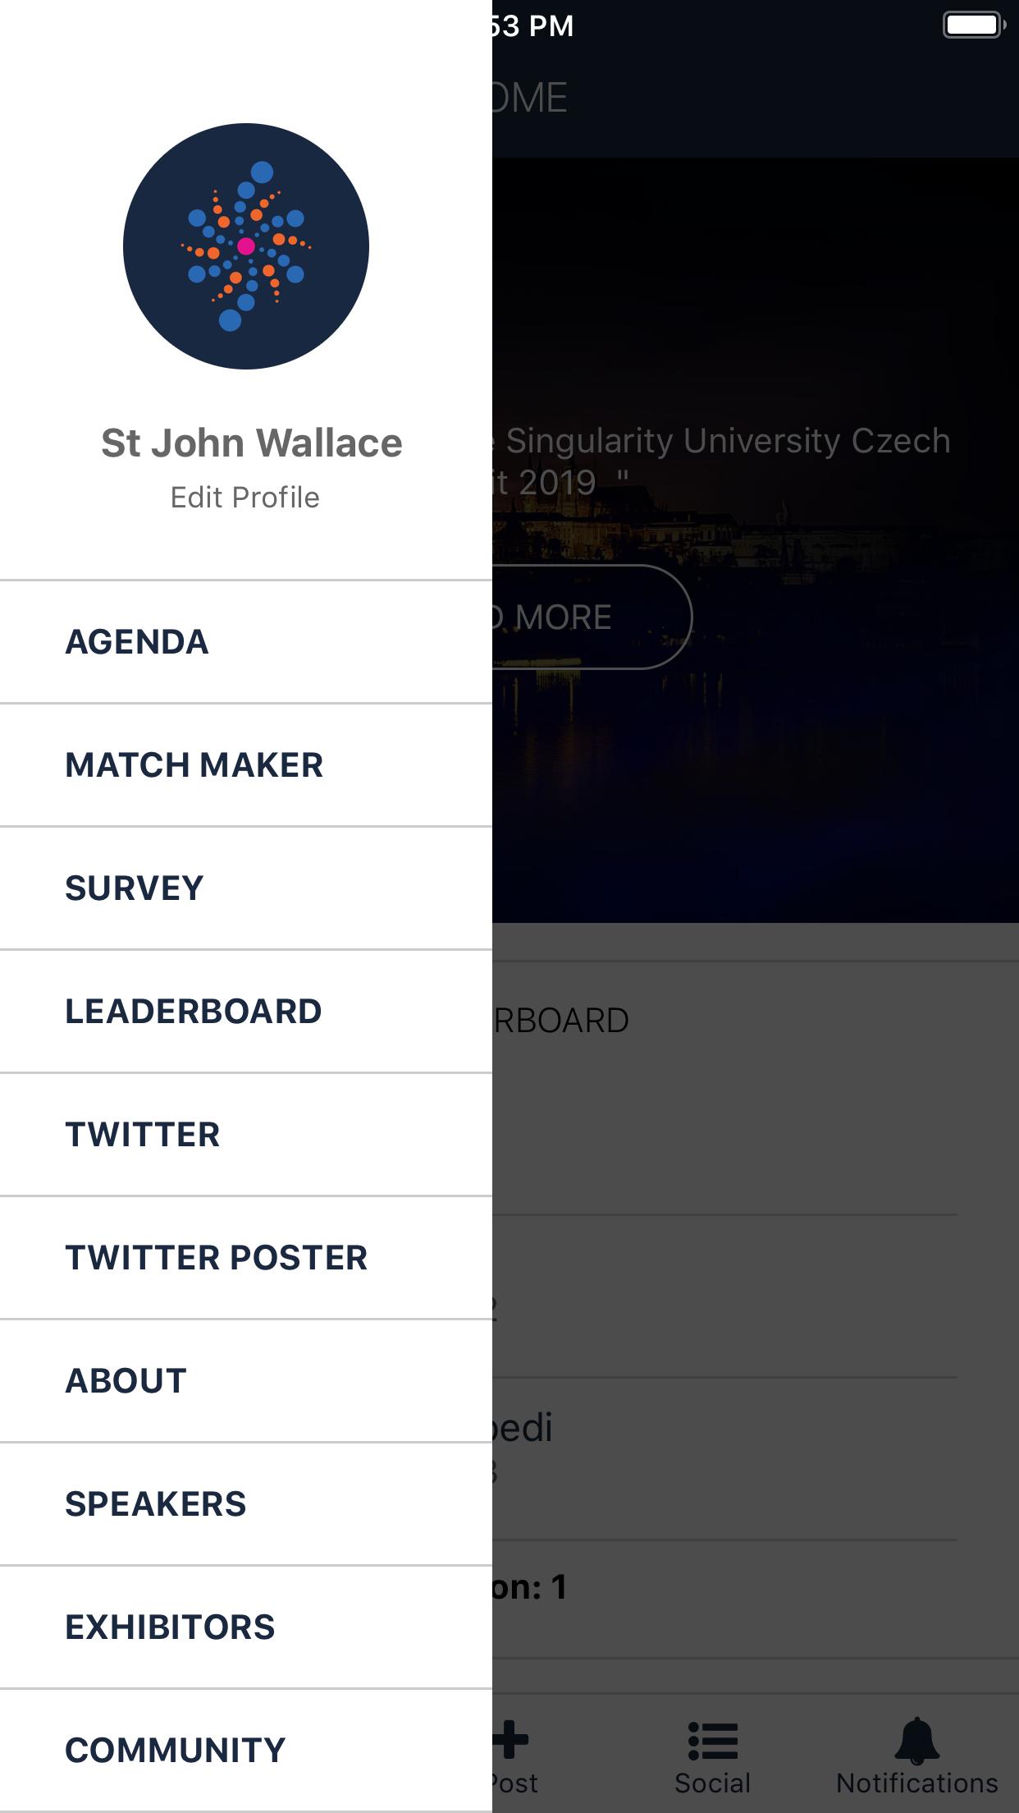Image resolution: width=1019 pixels, height=1813 pixels.
Task: Go to Leaderboard in side menu
Action: point(194,1012)
